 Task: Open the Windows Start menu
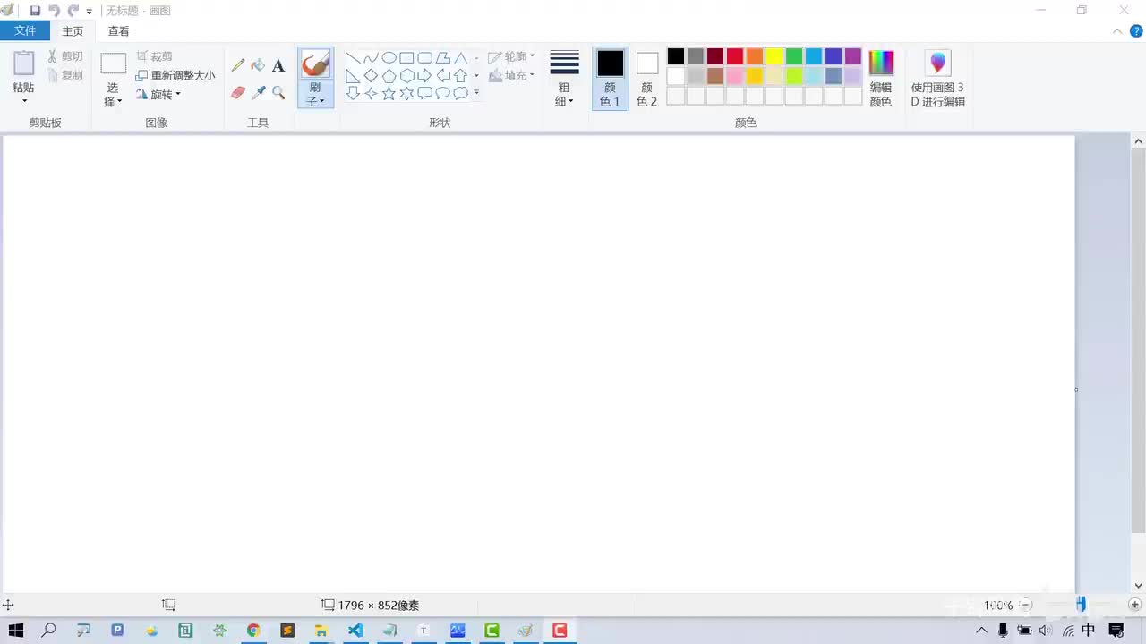coord(16,631)
